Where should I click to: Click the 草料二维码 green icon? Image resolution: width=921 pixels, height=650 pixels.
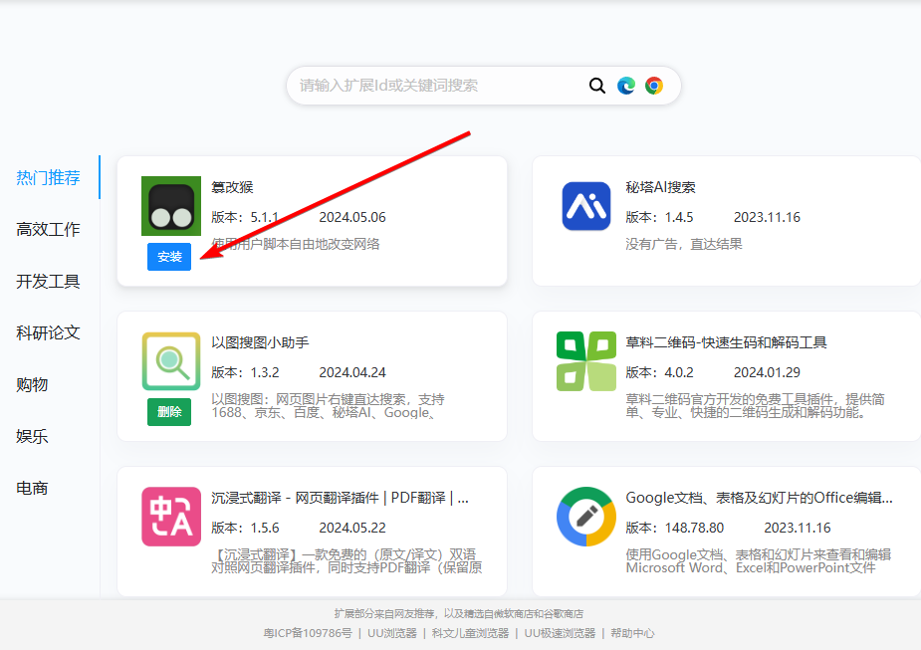pos(586,361)
